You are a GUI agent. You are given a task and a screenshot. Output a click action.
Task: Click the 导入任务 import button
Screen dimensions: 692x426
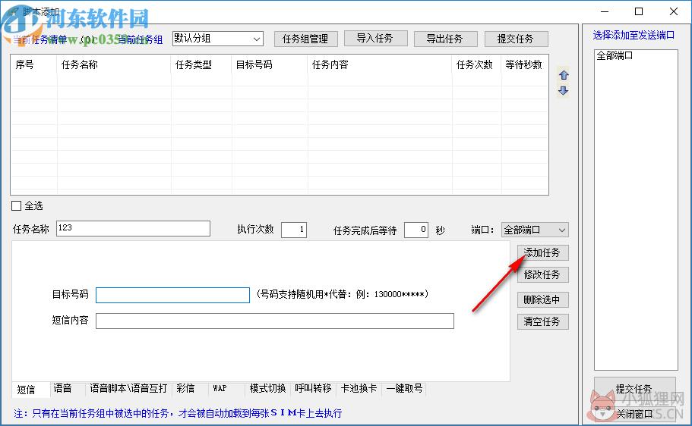pos(375,39)
